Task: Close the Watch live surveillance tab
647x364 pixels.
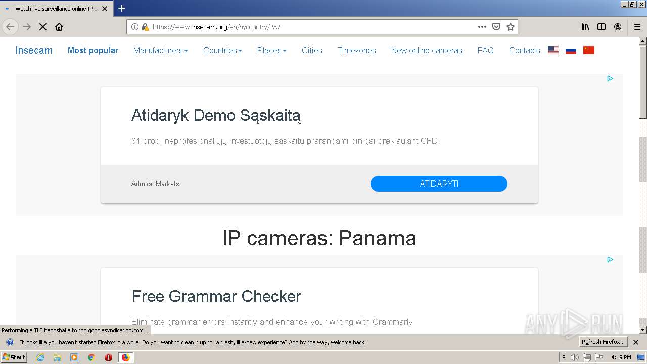Action: 105,9
